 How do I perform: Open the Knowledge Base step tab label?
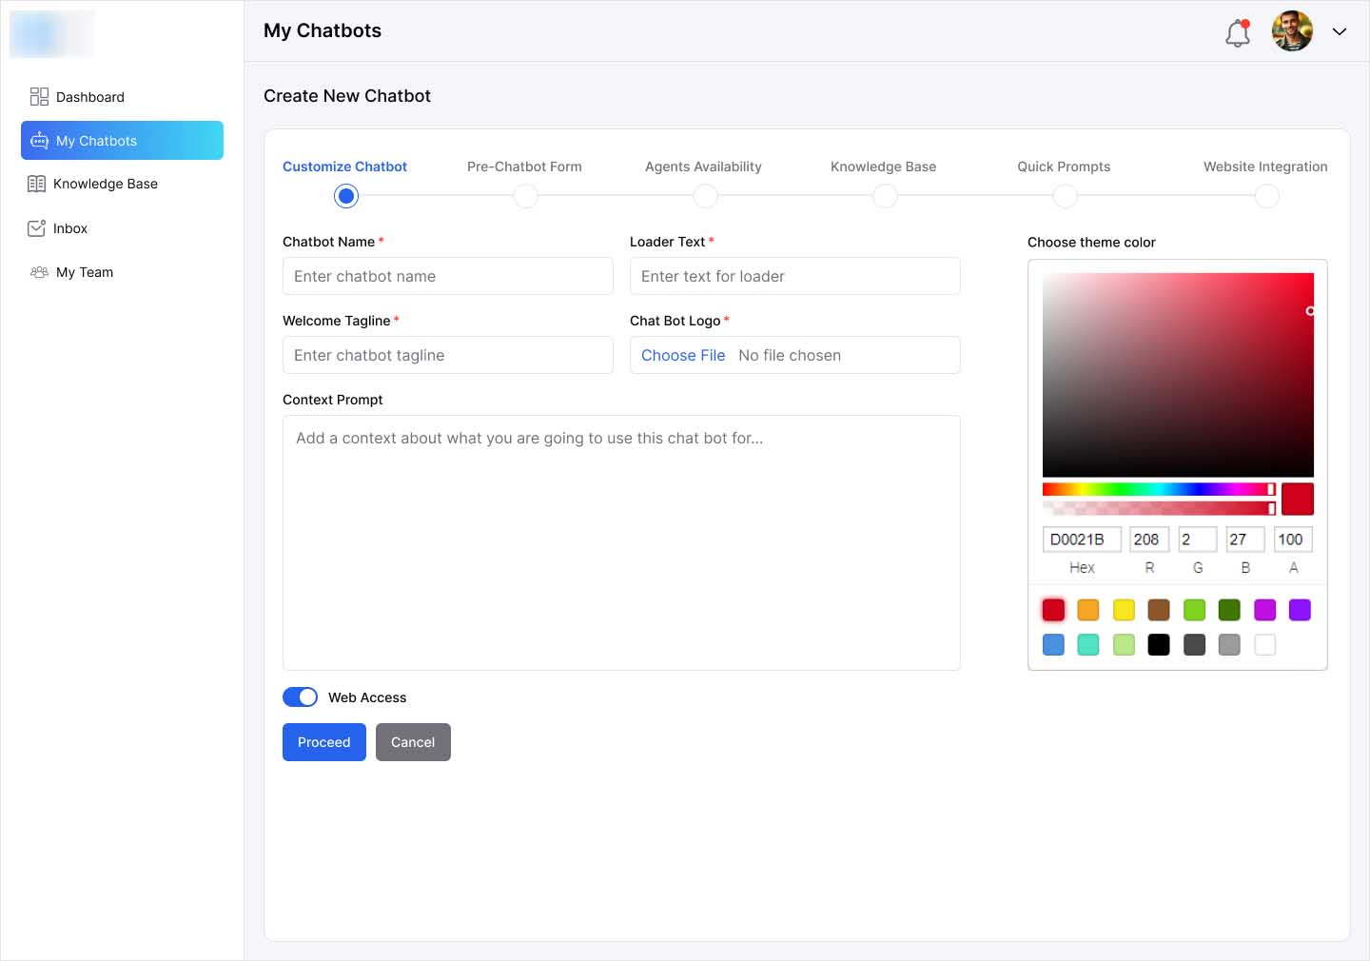(883, 167)
